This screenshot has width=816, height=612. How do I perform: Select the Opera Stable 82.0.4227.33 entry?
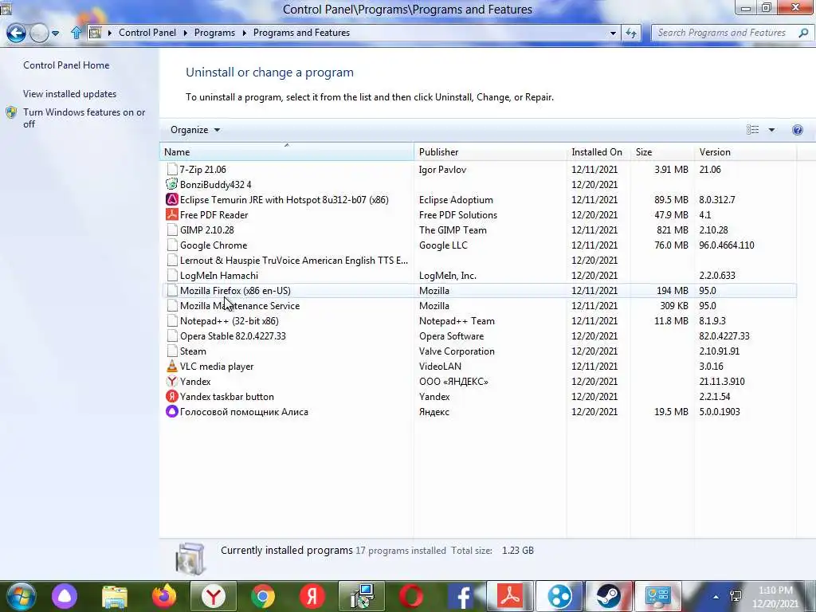tap(479, 335)
